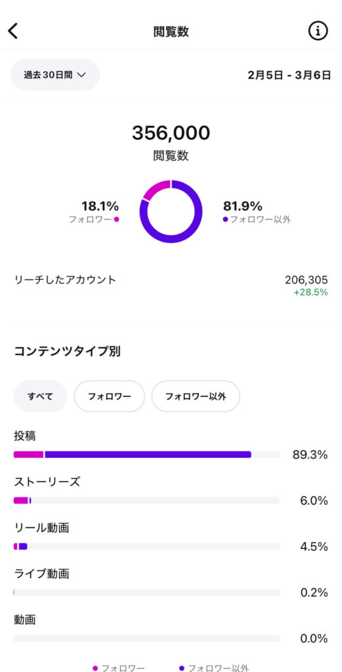Select the フォロワー以外 filter chip
The width and height of the screenshot is (342, 672).
click(196, 396)
